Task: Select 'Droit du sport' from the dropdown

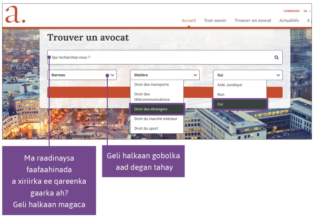Action: (x=146, y=128)
